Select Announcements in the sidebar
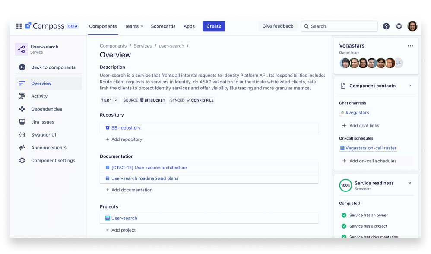This screenshot has width=431, height=254. [48, 148]
